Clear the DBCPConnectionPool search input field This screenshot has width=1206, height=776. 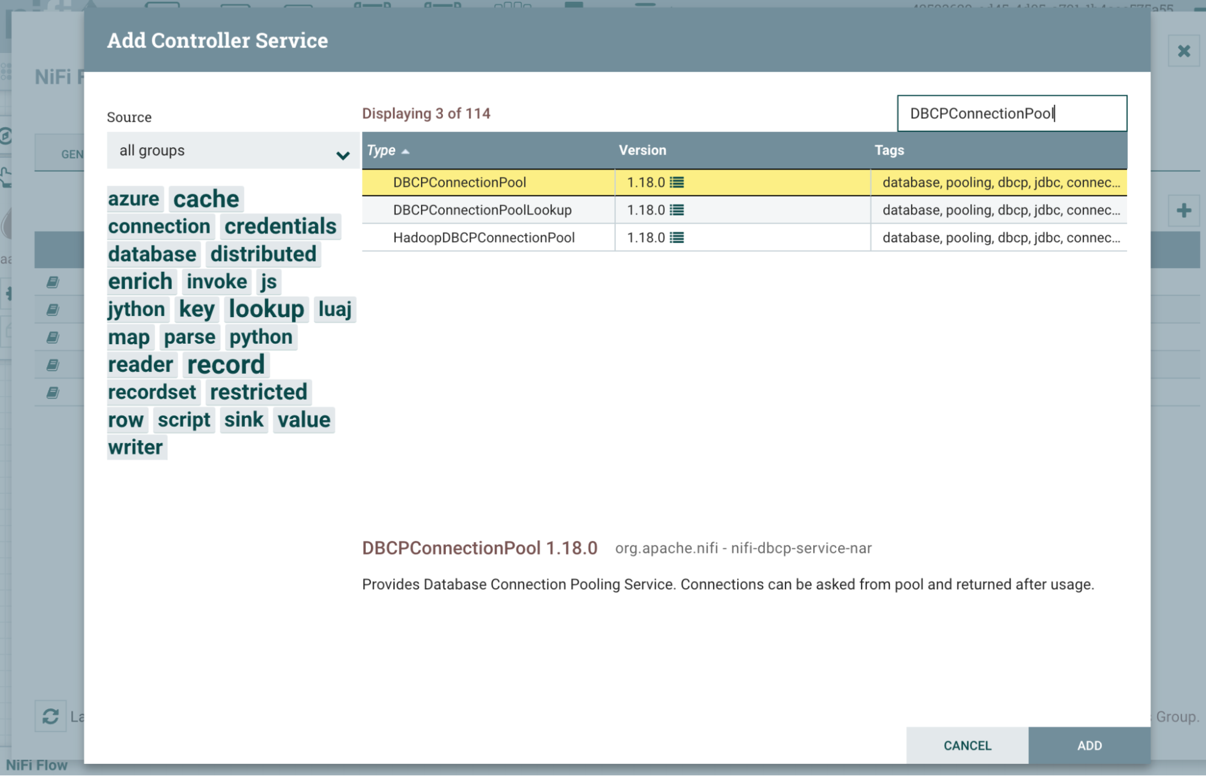point(1012,113)
